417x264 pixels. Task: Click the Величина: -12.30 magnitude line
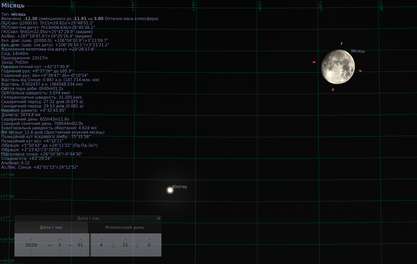pyautogui.click(x=80, y=19)
